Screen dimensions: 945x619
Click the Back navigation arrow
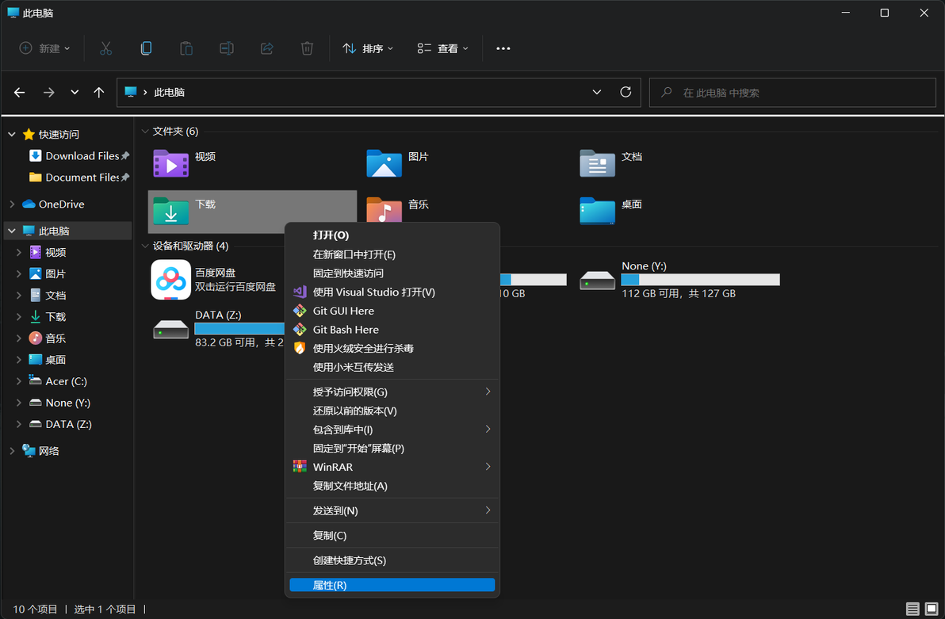[19, 92]
